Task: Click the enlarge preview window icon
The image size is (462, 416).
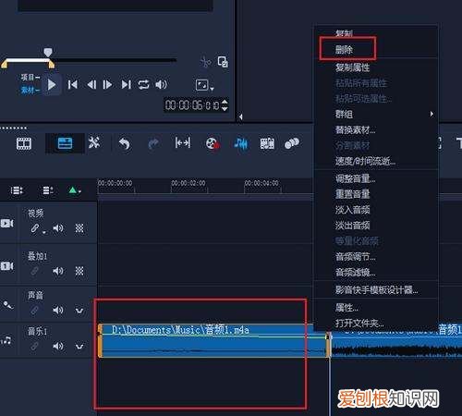Action: click(223, 62)
